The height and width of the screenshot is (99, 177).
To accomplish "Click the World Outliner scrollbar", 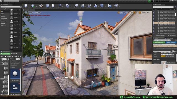I will [x=176, y=15].
